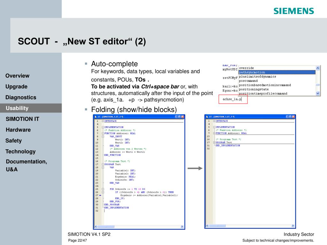Click 'Addierer := Wert1 + Wert2;' code line

click(127, 152)
